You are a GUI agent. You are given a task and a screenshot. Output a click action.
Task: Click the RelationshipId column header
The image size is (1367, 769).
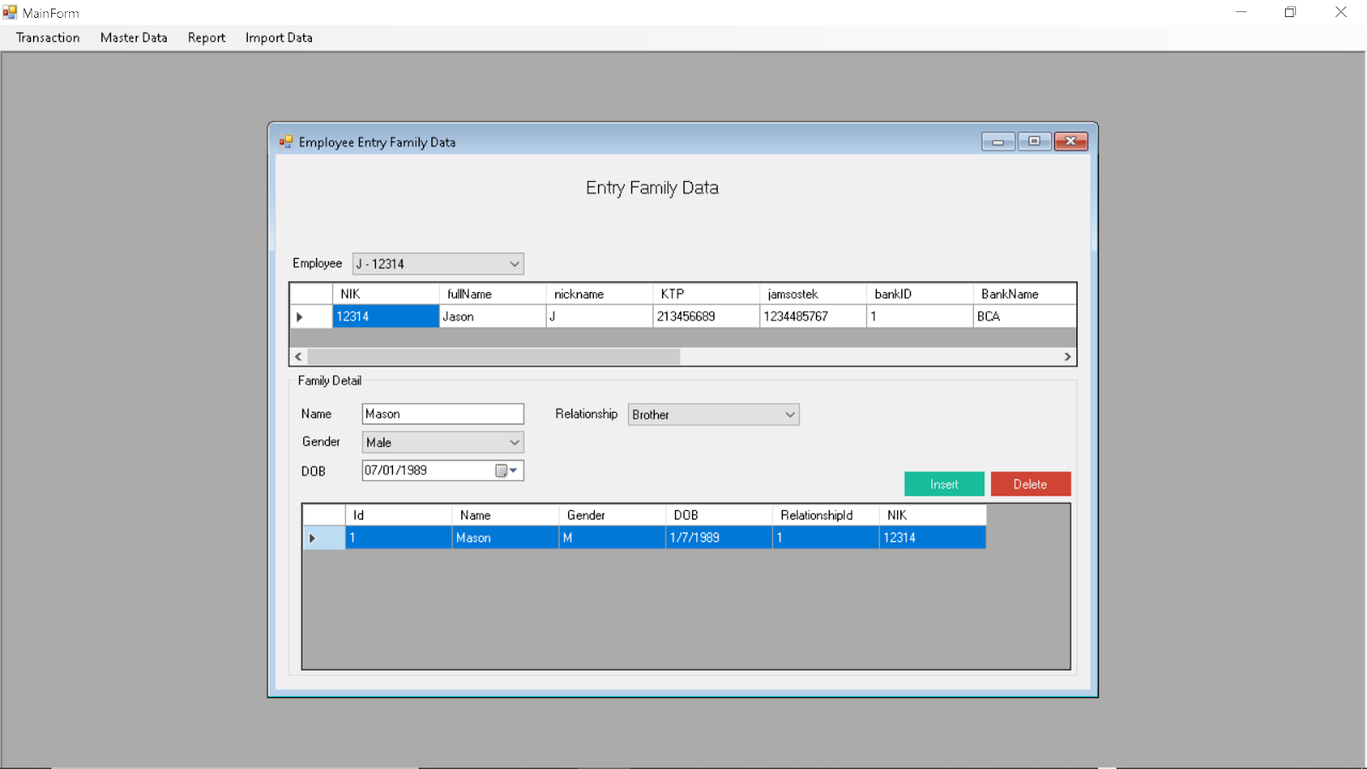point(825,515)
